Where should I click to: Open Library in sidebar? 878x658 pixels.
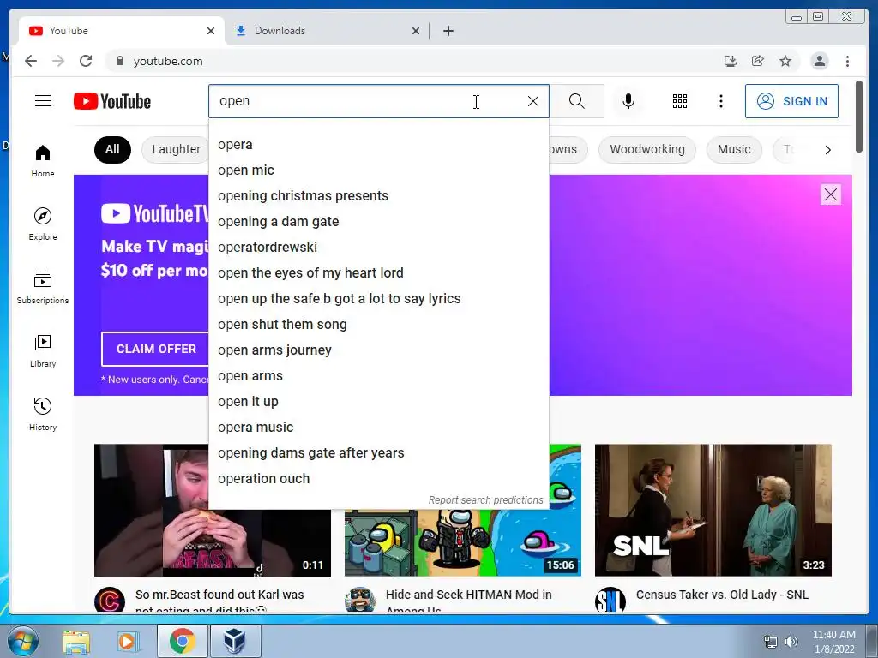tap(43, 350)
